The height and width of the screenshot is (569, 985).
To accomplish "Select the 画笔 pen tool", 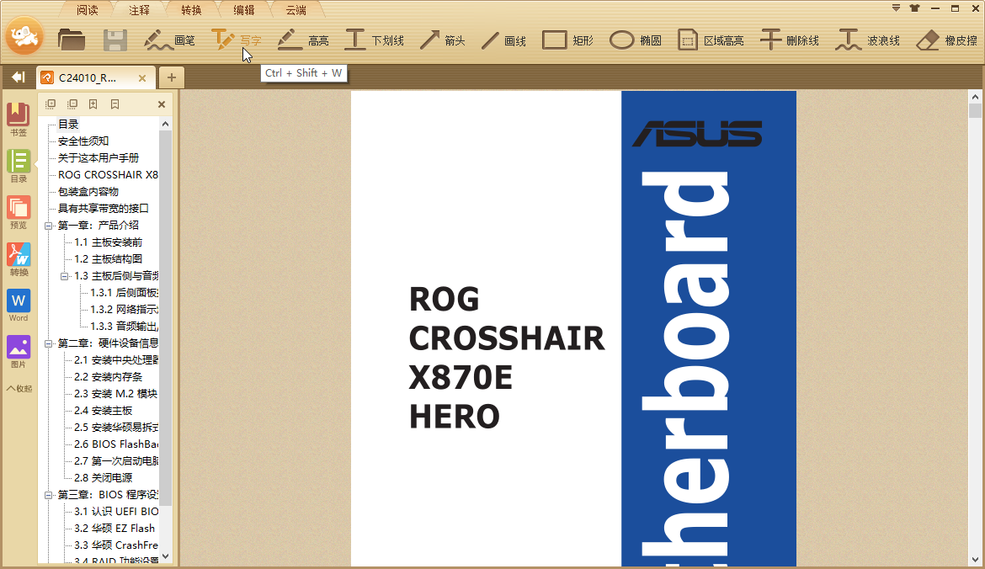I will (169, 40).
